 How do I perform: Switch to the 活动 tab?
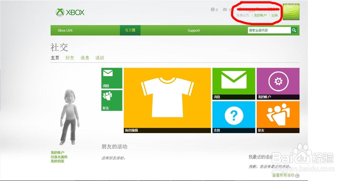(100, 58)
